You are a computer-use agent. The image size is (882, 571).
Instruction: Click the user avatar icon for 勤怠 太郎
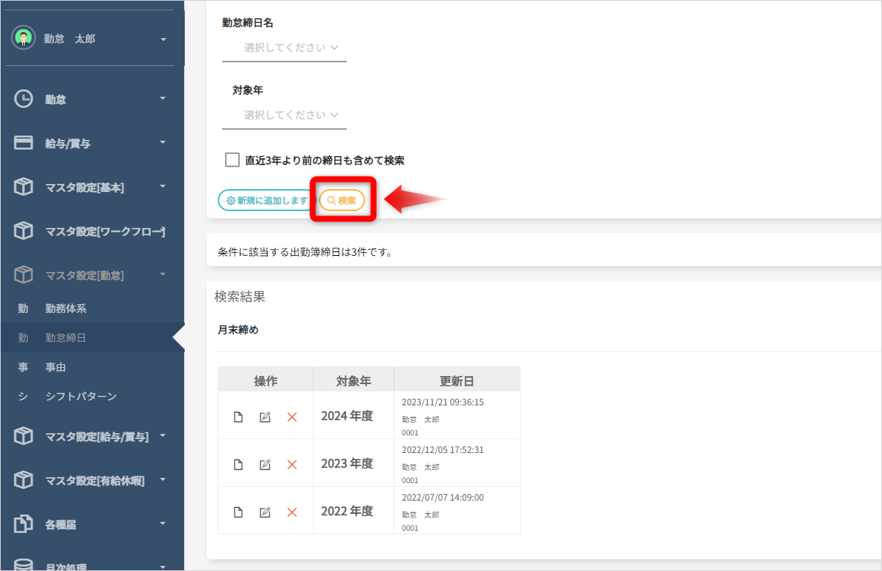(x=23, y=38)
